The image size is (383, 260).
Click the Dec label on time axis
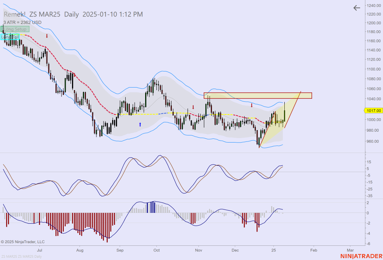[235, 250]
